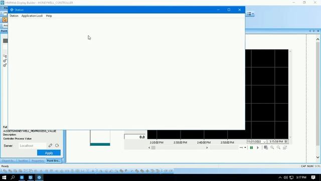Click the teal level indicator bar
Viewport: 321px width, 181px height.
[100, 144]
